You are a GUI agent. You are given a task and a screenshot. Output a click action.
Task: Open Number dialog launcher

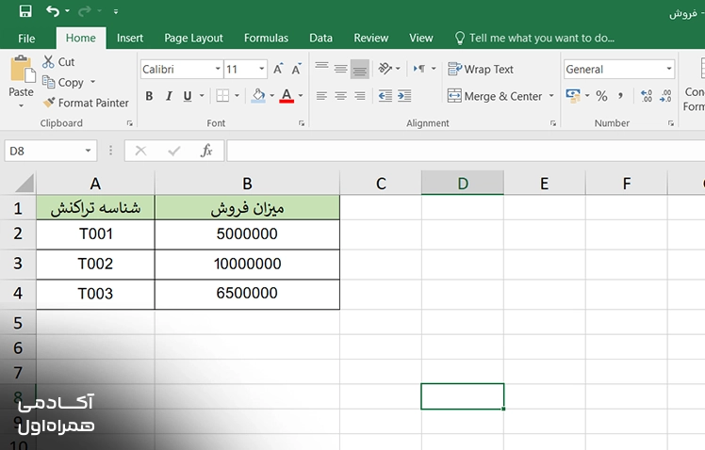point(671,123)
